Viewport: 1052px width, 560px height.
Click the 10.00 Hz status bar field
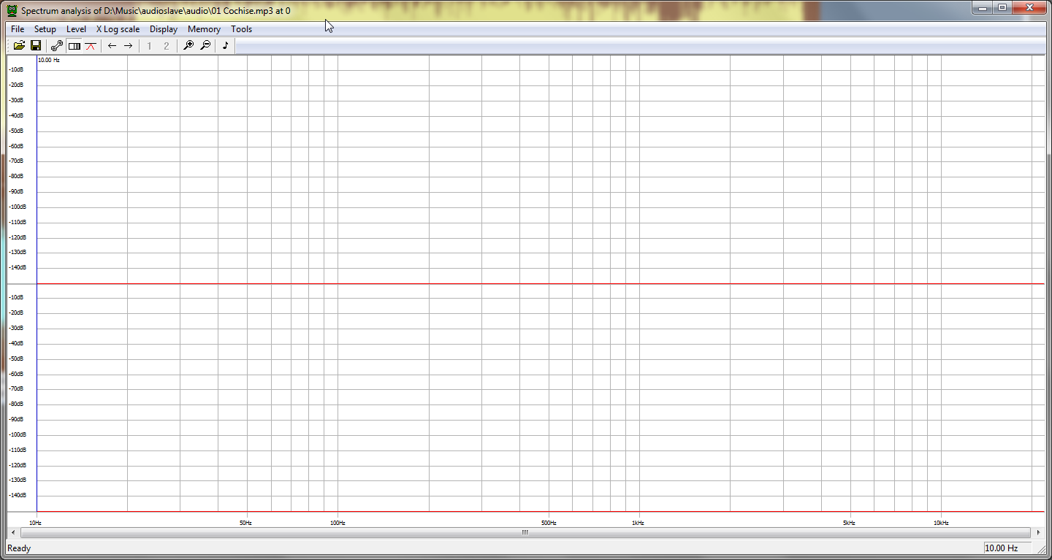[x=1007, y=548]
